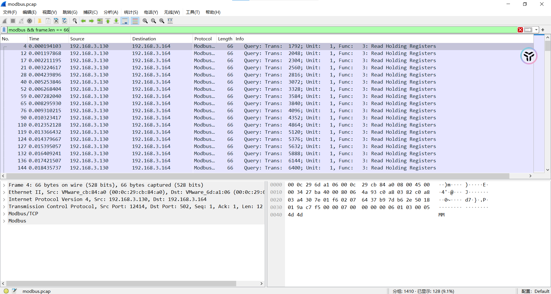Find a packet with the magnifier icon
The height and width of the screenshot is (294, 551).
click(75, 21)
